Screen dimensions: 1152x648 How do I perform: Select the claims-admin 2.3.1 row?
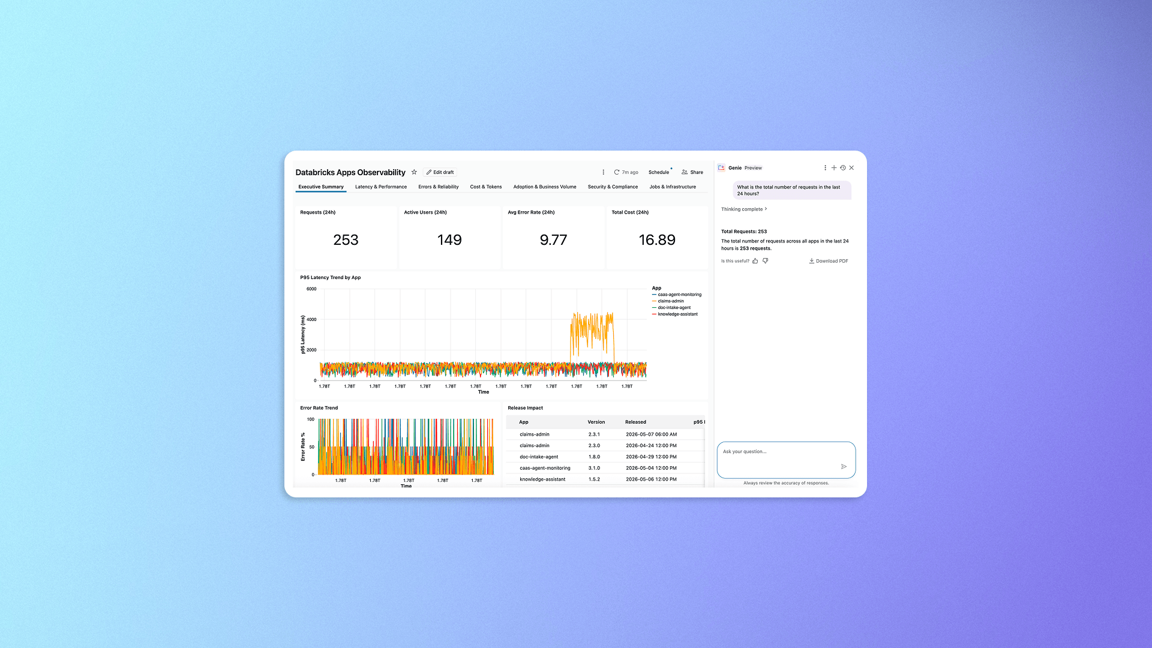[605, 434]
